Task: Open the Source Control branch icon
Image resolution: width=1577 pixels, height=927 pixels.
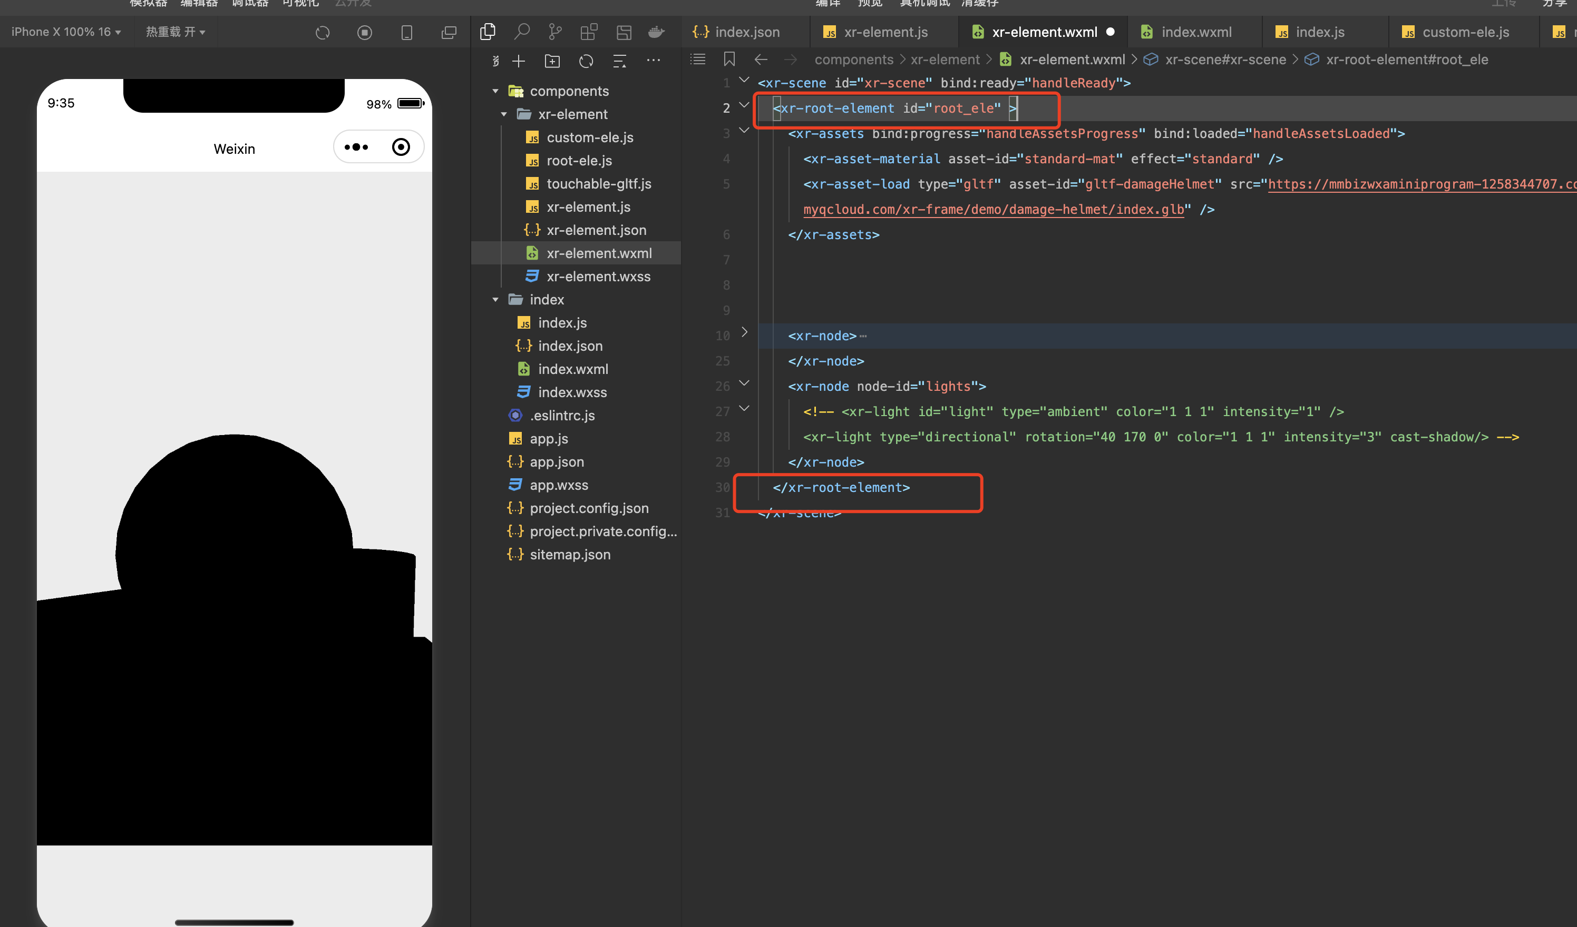Action: (x=555, y=32)
